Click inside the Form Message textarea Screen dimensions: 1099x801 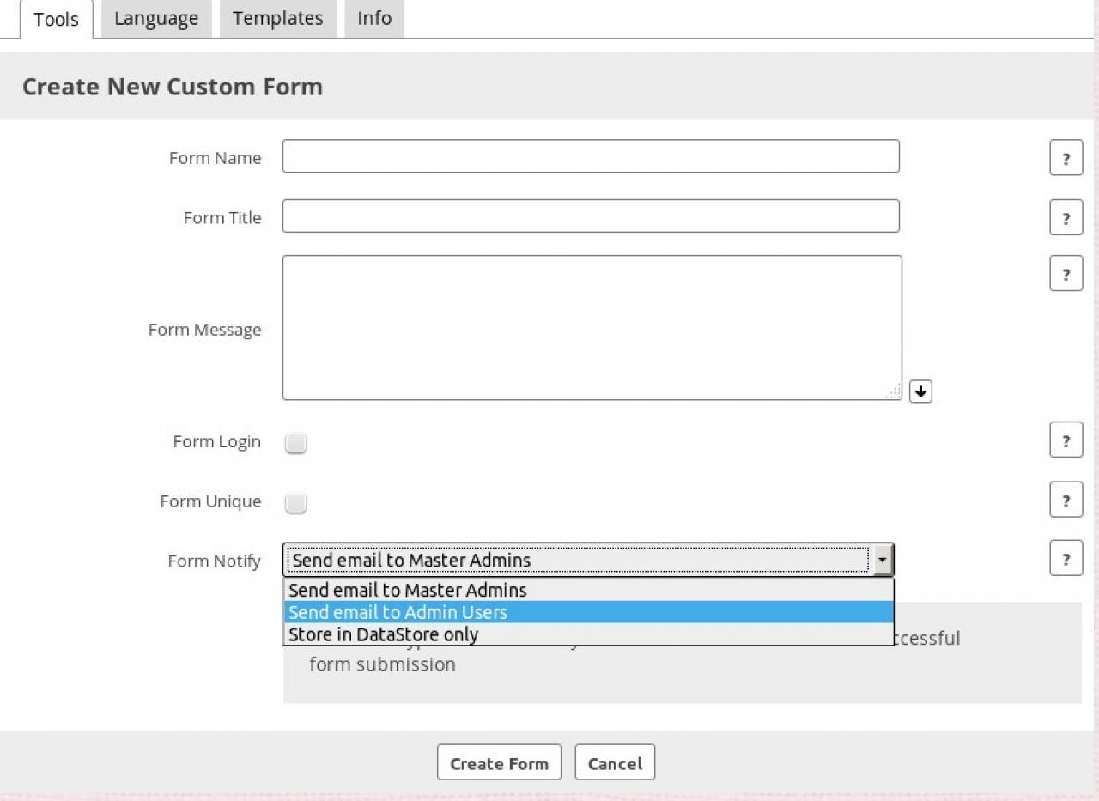[x=591, y=327]
